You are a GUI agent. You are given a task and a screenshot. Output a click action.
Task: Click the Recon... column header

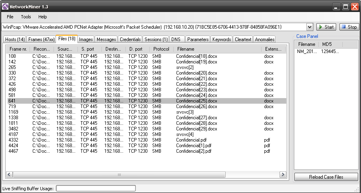click(42, 49)
